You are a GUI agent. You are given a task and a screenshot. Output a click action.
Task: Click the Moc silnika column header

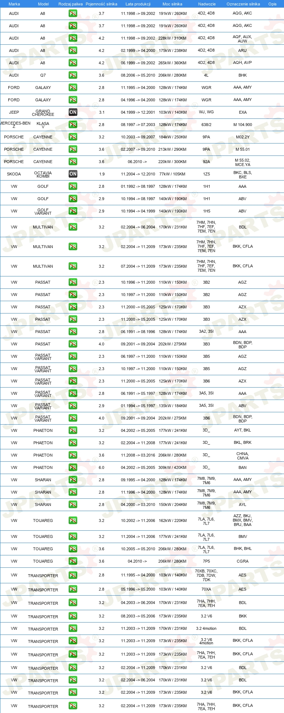click(x=173, y=4)
